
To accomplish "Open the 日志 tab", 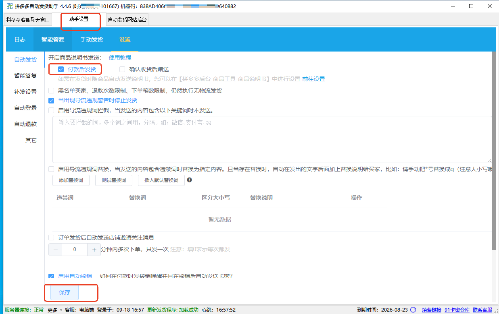I will (20, 39).
